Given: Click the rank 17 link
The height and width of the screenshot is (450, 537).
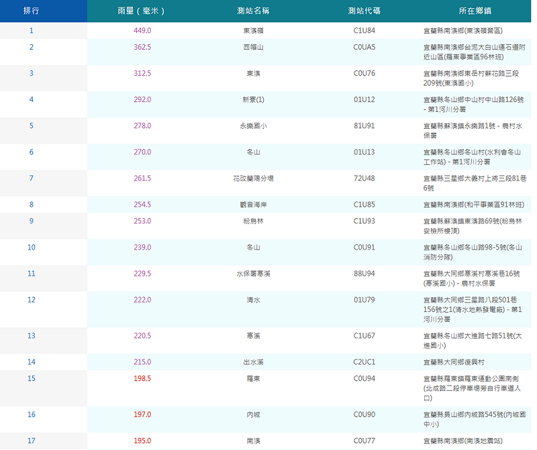Looking at the screenshot, I should [x=31, y=441].
